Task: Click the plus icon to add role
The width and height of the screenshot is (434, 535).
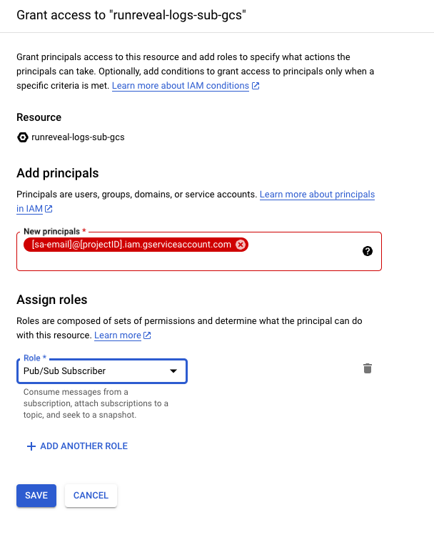Action: pos(31,446)
